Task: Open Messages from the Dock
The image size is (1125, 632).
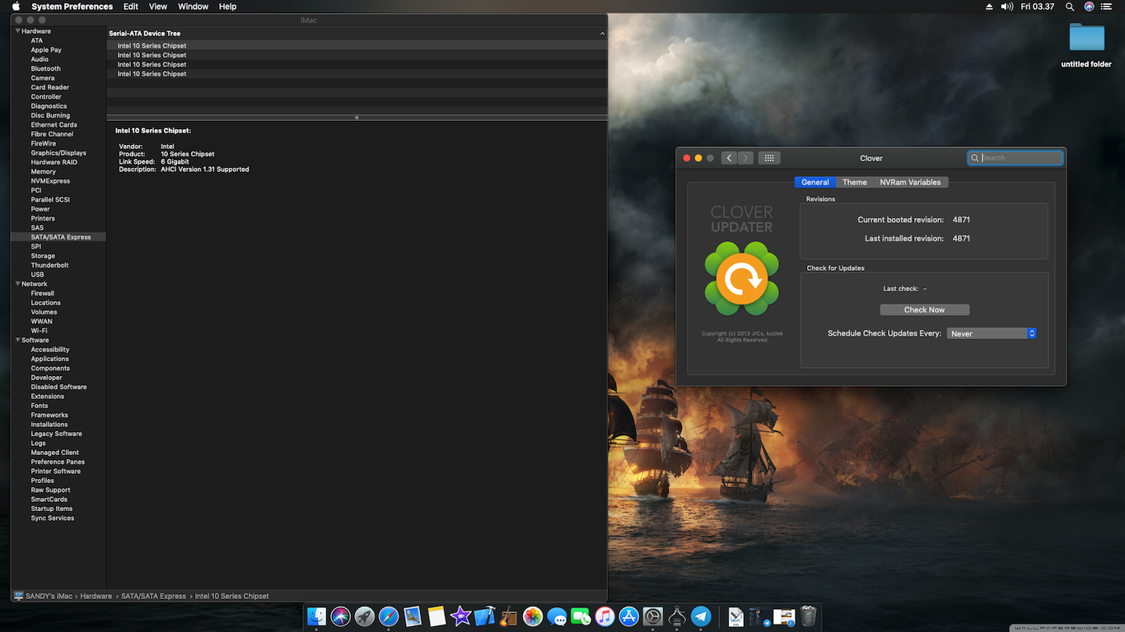Action: click(x=557, y=616)
